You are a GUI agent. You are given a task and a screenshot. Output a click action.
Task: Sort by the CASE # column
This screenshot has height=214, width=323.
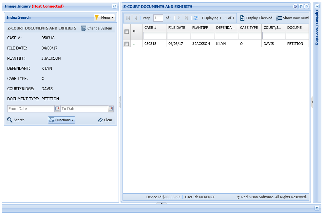(154, 28)
